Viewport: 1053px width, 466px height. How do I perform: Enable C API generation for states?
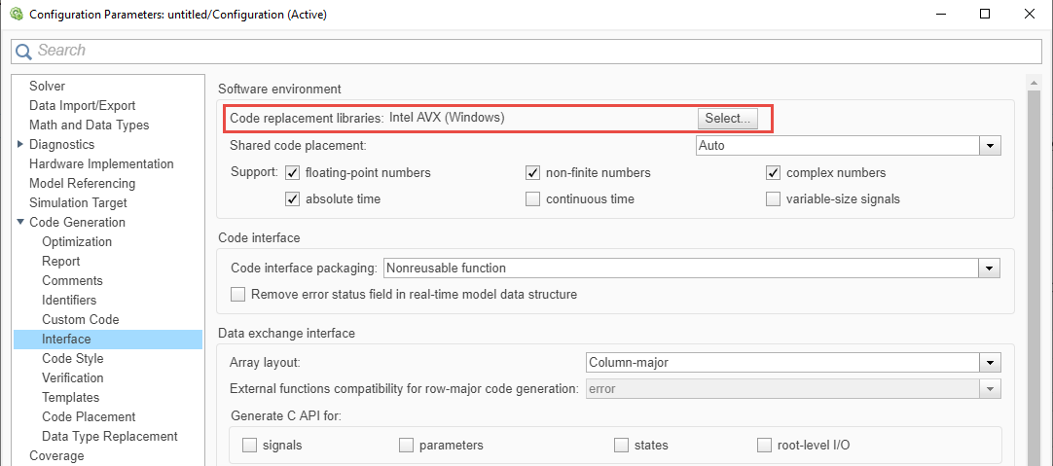pyautogui.click(x=621, y=446)
